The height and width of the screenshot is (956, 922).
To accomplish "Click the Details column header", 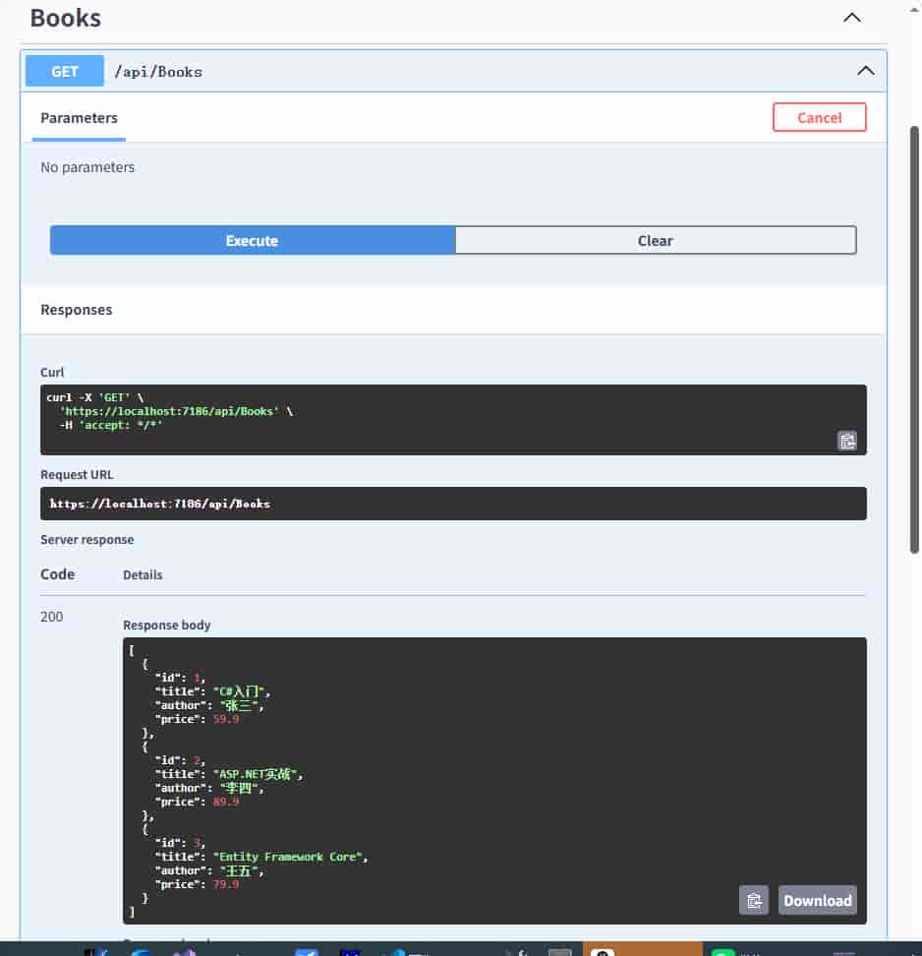I will pyautogui.click(x=143, y=575).
